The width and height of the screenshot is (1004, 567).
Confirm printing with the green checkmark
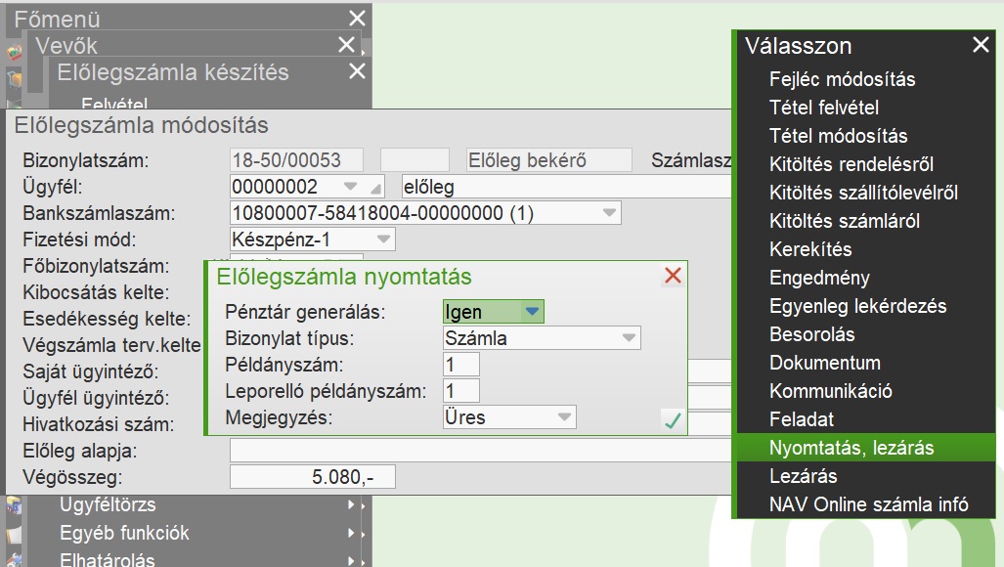[x=672, y=420]
